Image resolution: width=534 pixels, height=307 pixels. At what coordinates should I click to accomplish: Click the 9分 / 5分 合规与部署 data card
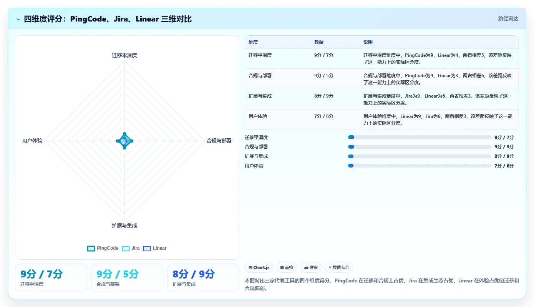[127, 278]
